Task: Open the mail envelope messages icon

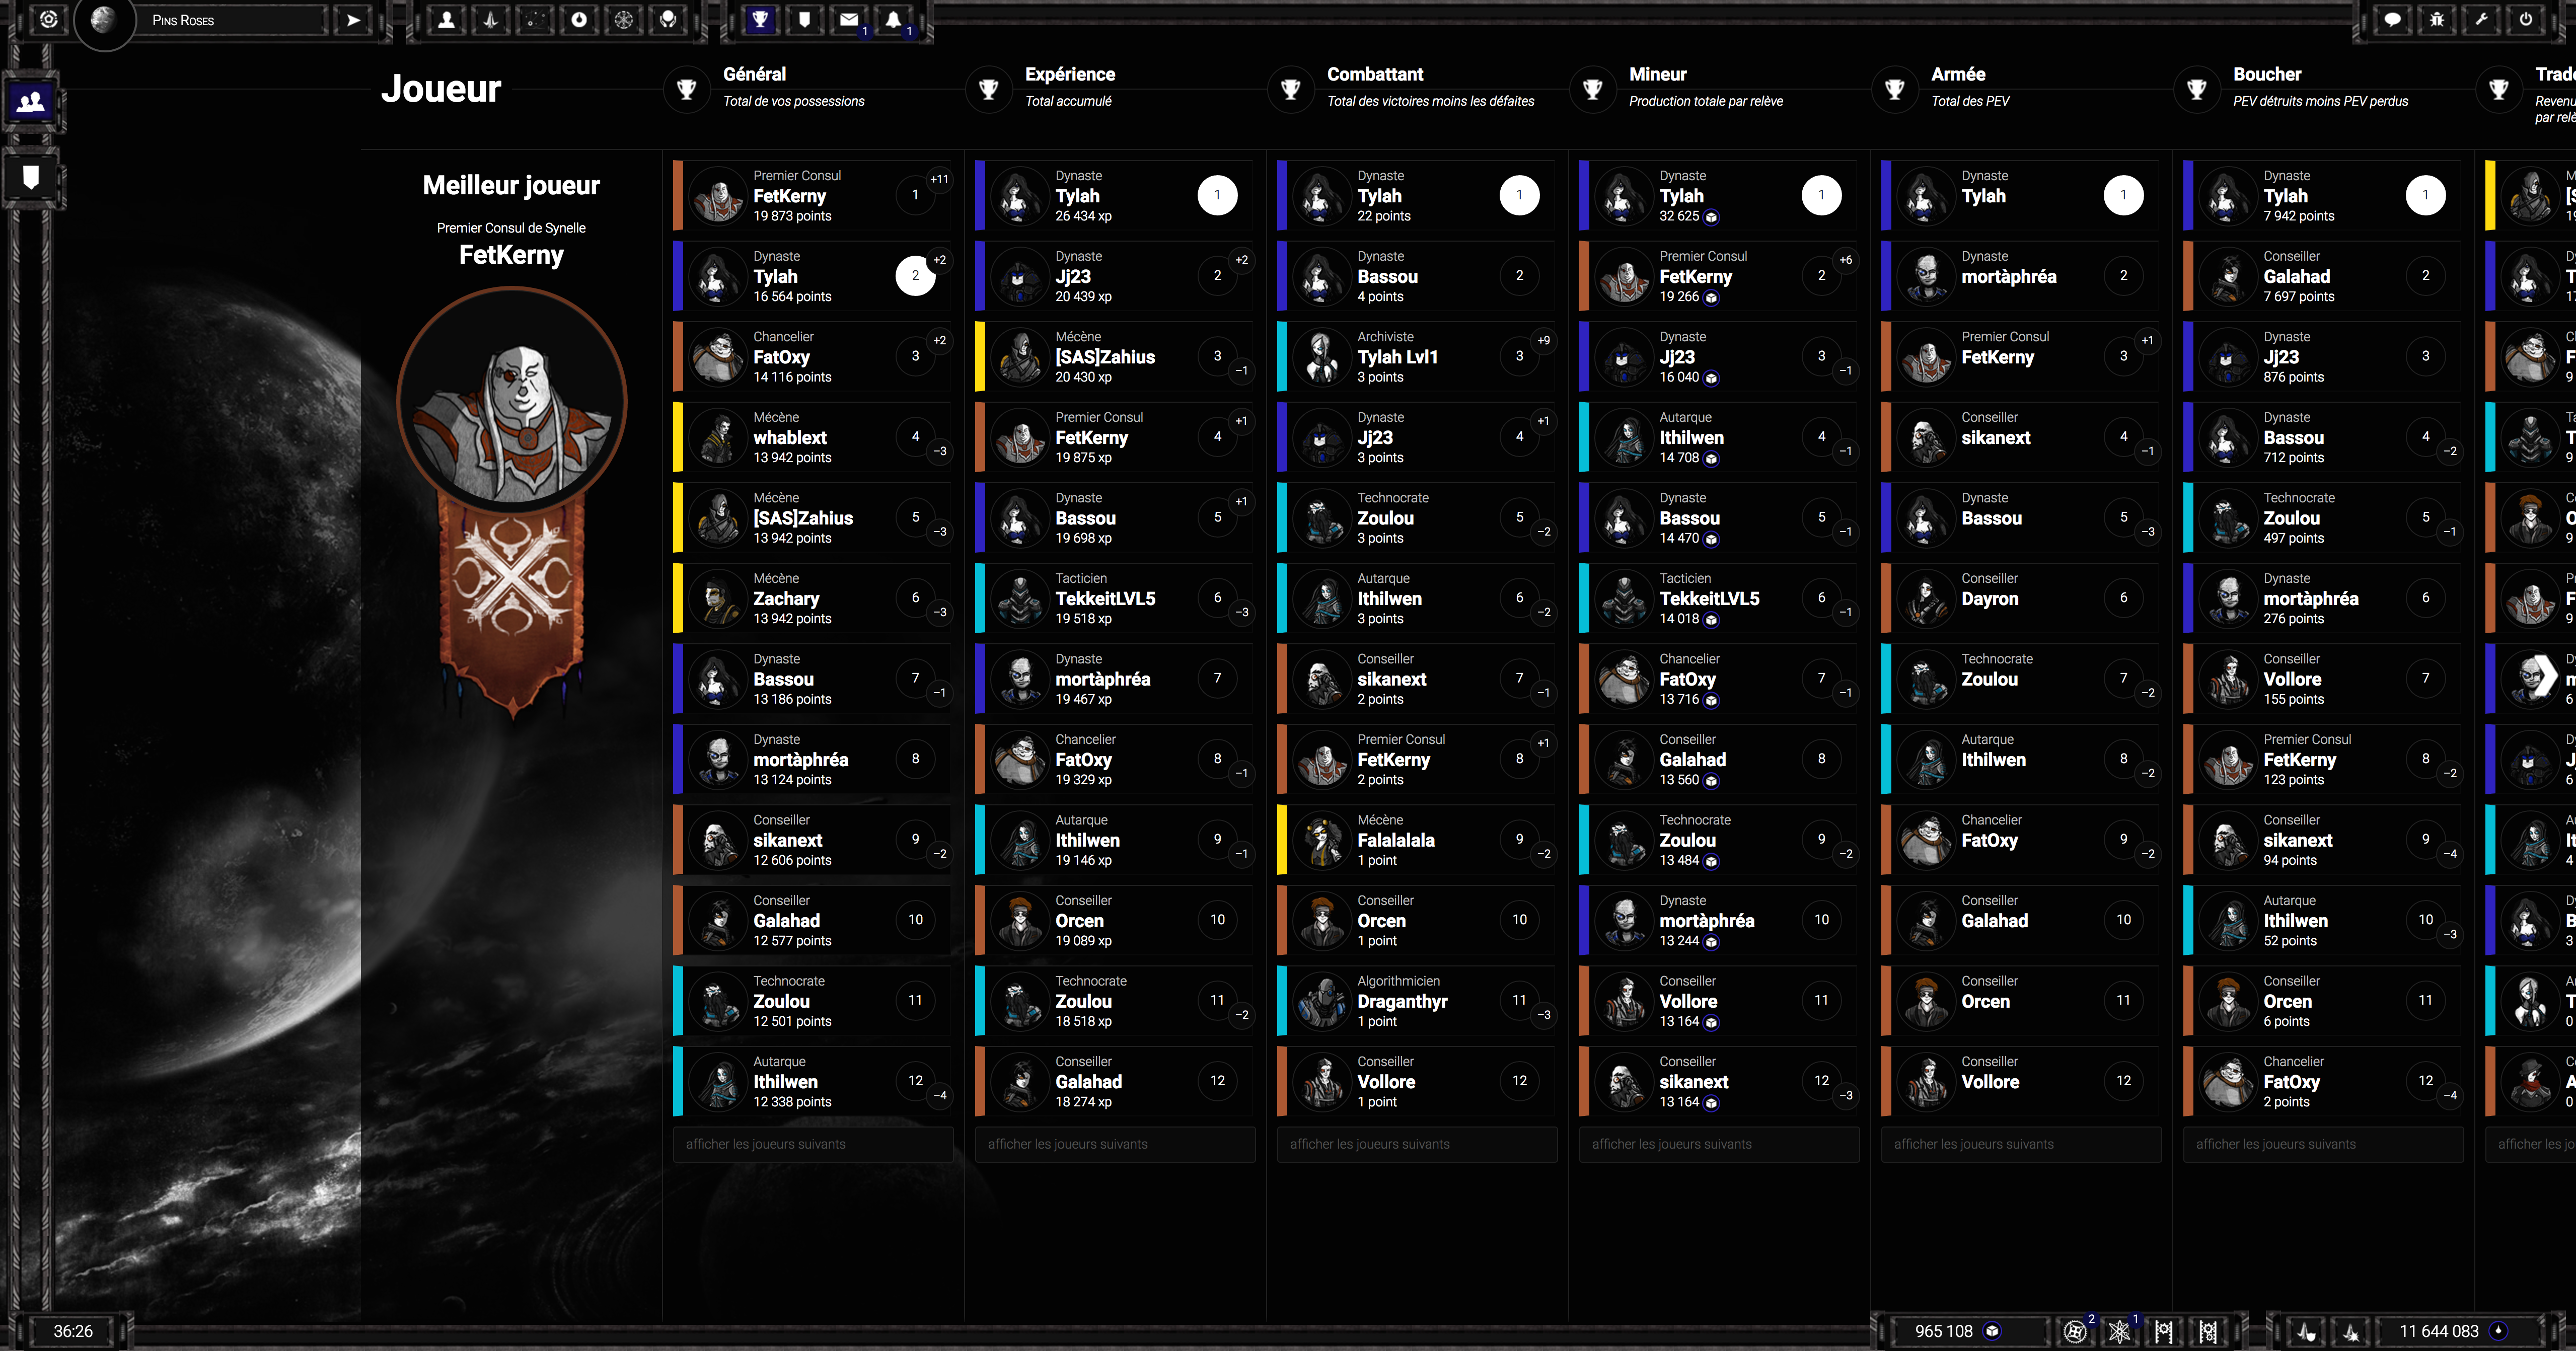Action: (x=849, y=20)
